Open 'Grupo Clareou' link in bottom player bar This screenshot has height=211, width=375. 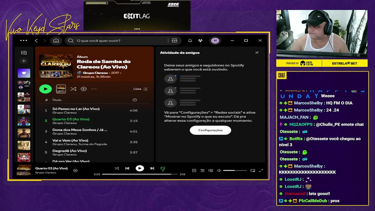tap(45, 173)
